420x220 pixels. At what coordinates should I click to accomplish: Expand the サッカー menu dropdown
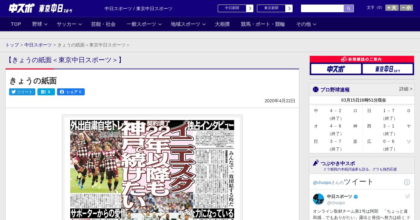tap(69, 24)
